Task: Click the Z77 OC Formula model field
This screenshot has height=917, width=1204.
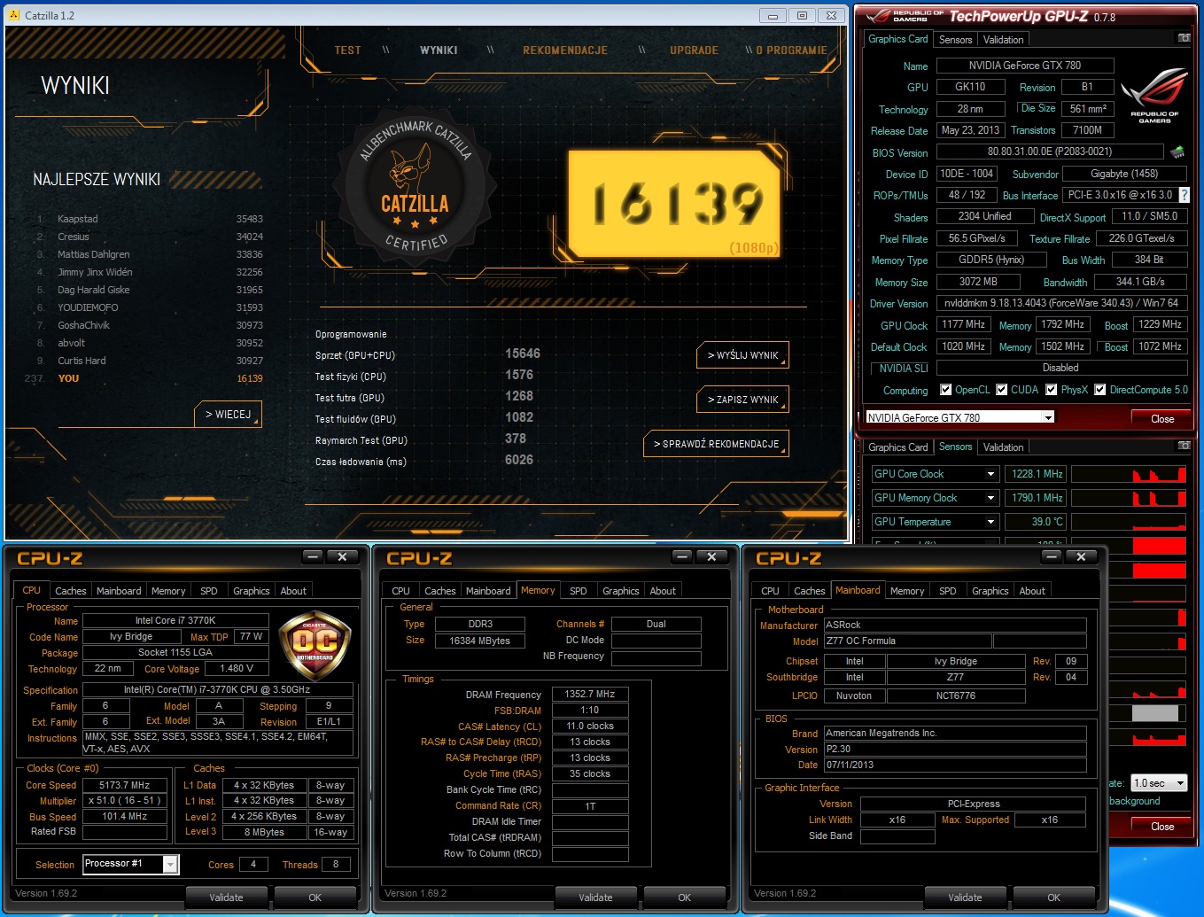Action: [x=907, y=641]
